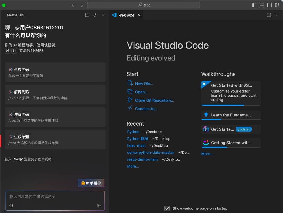The height and width of the screenshot is (213, 283).
Task: Expand More... under Walkthroughs
Action: click(x=207, y=154)
